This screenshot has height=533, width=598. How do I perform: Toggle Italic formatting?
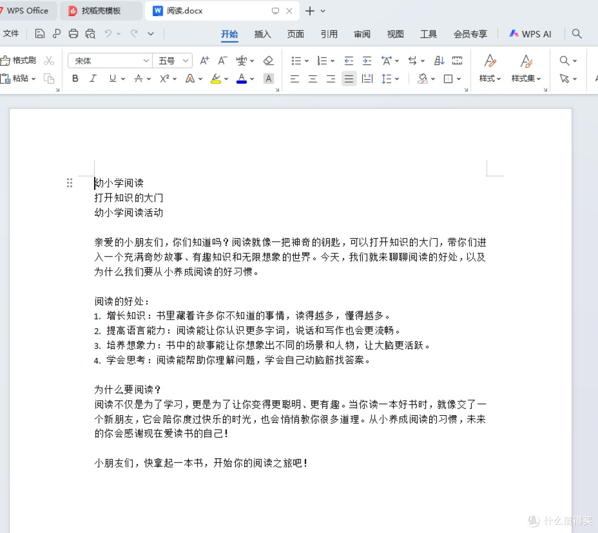[93, 79]
